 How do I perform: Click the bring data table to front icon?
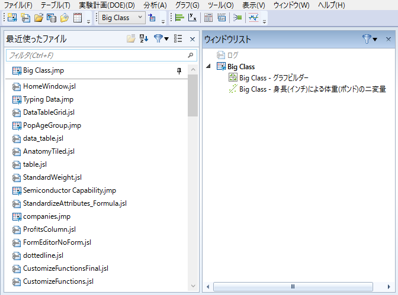pos(152,18)
